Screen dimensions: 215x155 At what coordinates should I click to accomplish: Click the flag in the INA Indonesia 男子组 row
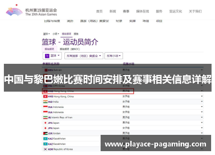pyautogui.click(x=45, y=107)
